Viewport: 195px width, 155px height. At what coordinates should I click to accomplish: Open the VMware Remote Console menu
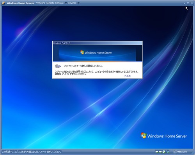51,3
